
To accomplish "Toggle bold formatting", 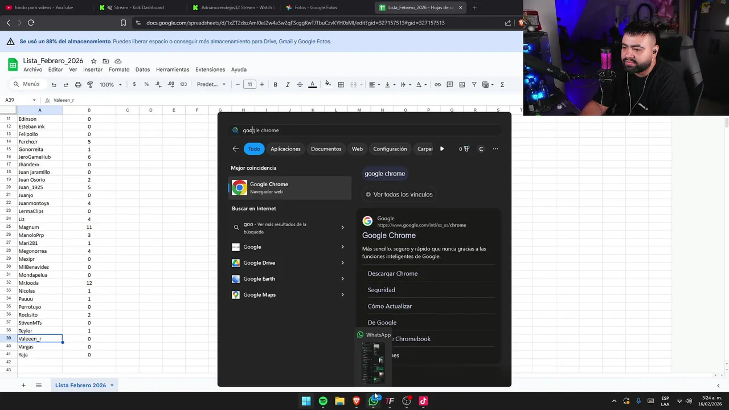I will (x=275, y=84).
